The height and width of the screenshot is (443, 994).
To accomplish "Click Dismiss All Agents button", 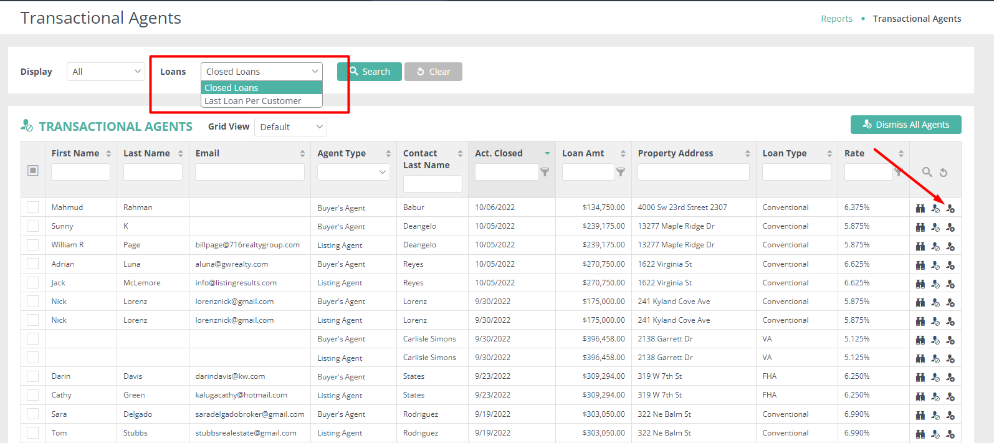I will 906,125.
